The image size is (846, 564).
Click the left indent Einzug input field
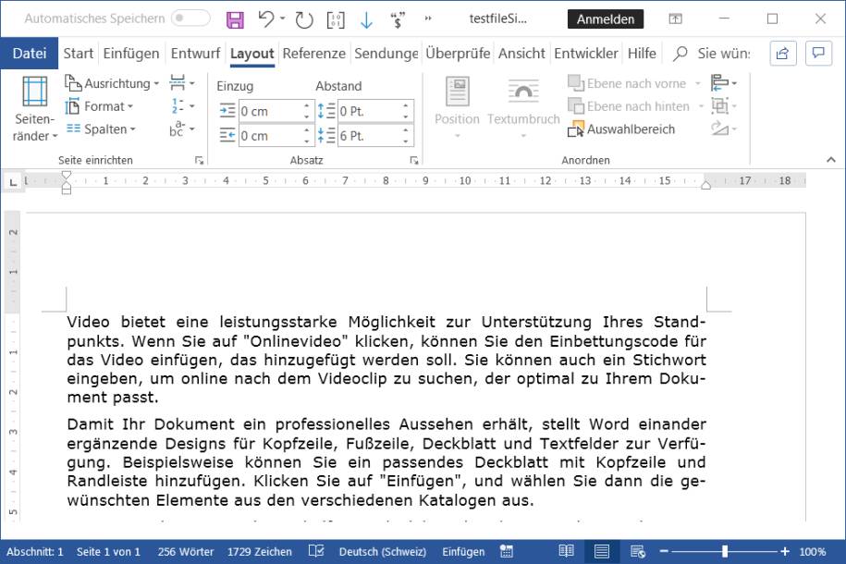click(270, 111)
